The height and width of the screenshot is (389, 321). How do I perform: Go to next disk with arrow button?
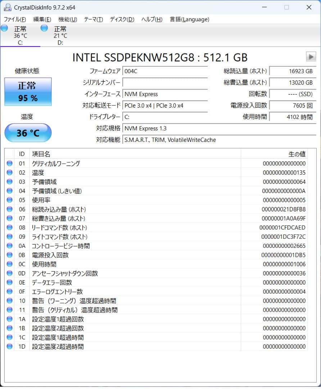coord(311,57)
